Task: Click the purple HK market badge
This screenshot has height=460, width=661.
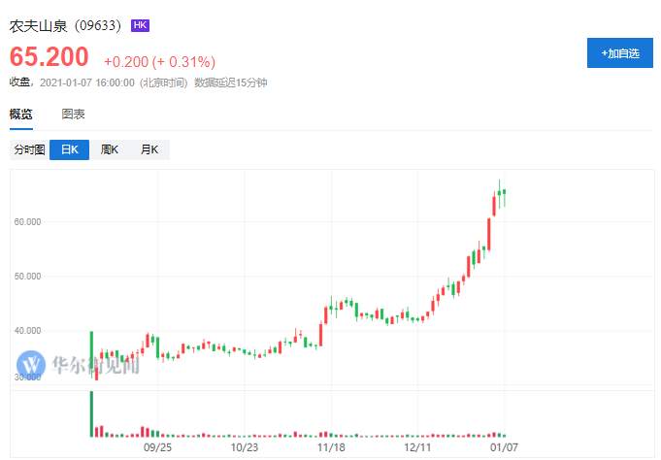Action: (x=140, y=25)
